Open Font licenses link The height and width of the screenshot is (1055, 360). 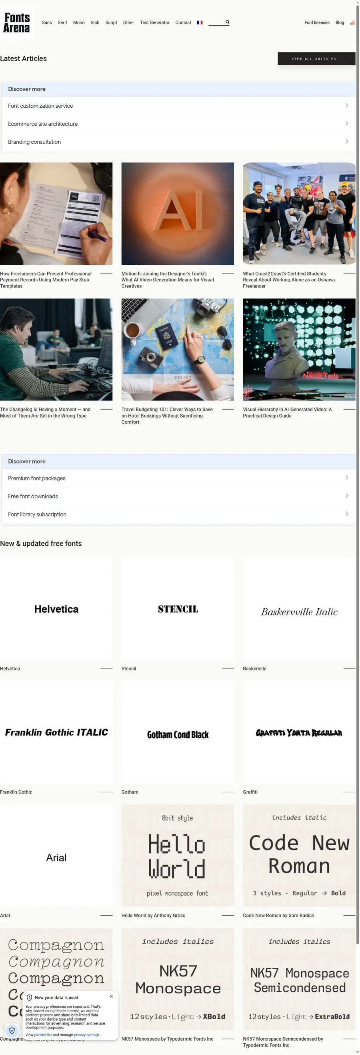(317, 22)
